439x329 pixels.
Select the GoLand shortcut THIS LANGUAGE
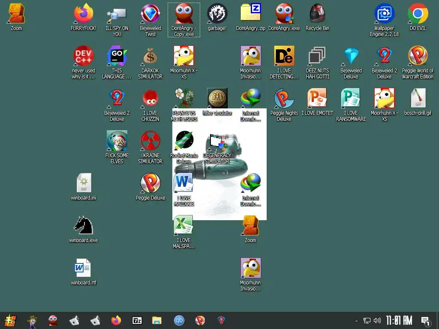pyautogui.click(x=117, y=62)
